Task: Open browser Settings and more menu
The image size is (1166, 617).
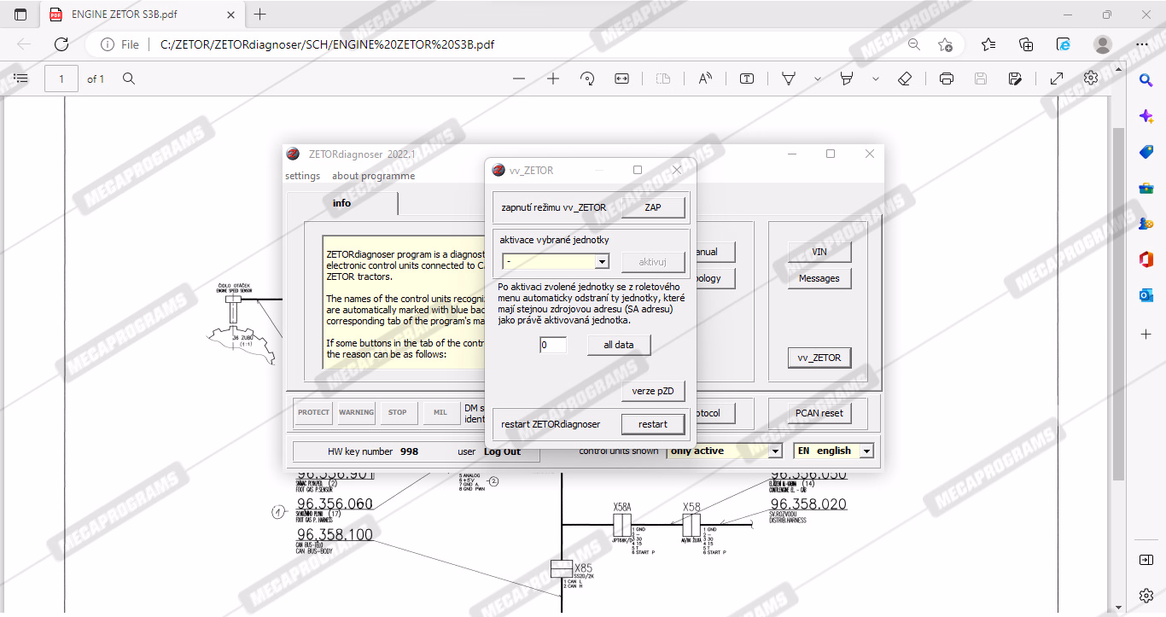Action: pyautogui.click(x=1142, y=44)
